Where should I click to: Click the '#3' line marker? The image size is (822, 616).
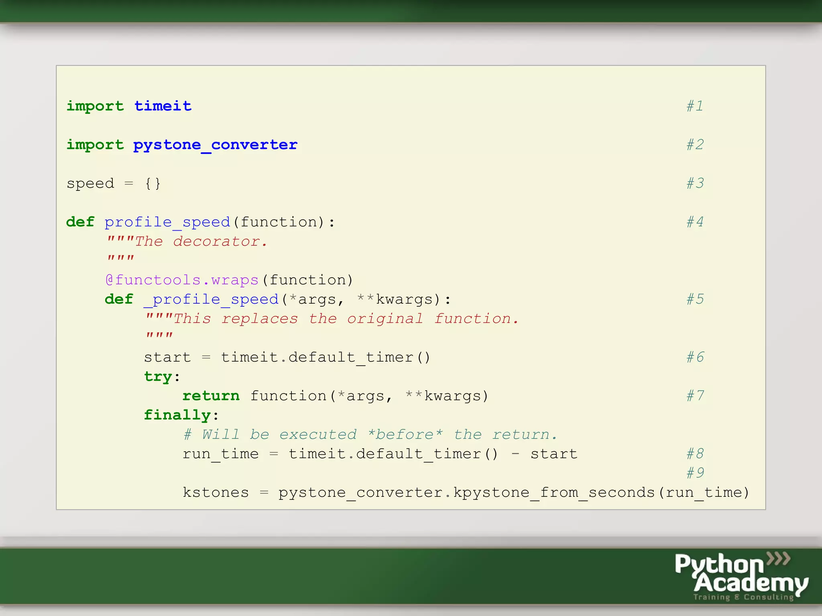(695, 183)
